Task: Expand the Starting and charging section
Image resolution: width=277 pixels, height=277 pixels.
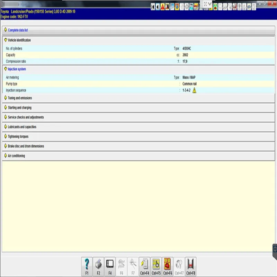Action: click(x=138, y=108)
